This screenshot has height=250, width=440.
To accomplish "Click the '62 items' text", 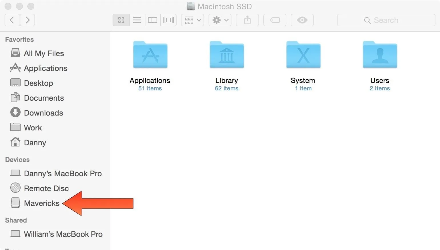I will pyautogui.click(x=227, y=88).
